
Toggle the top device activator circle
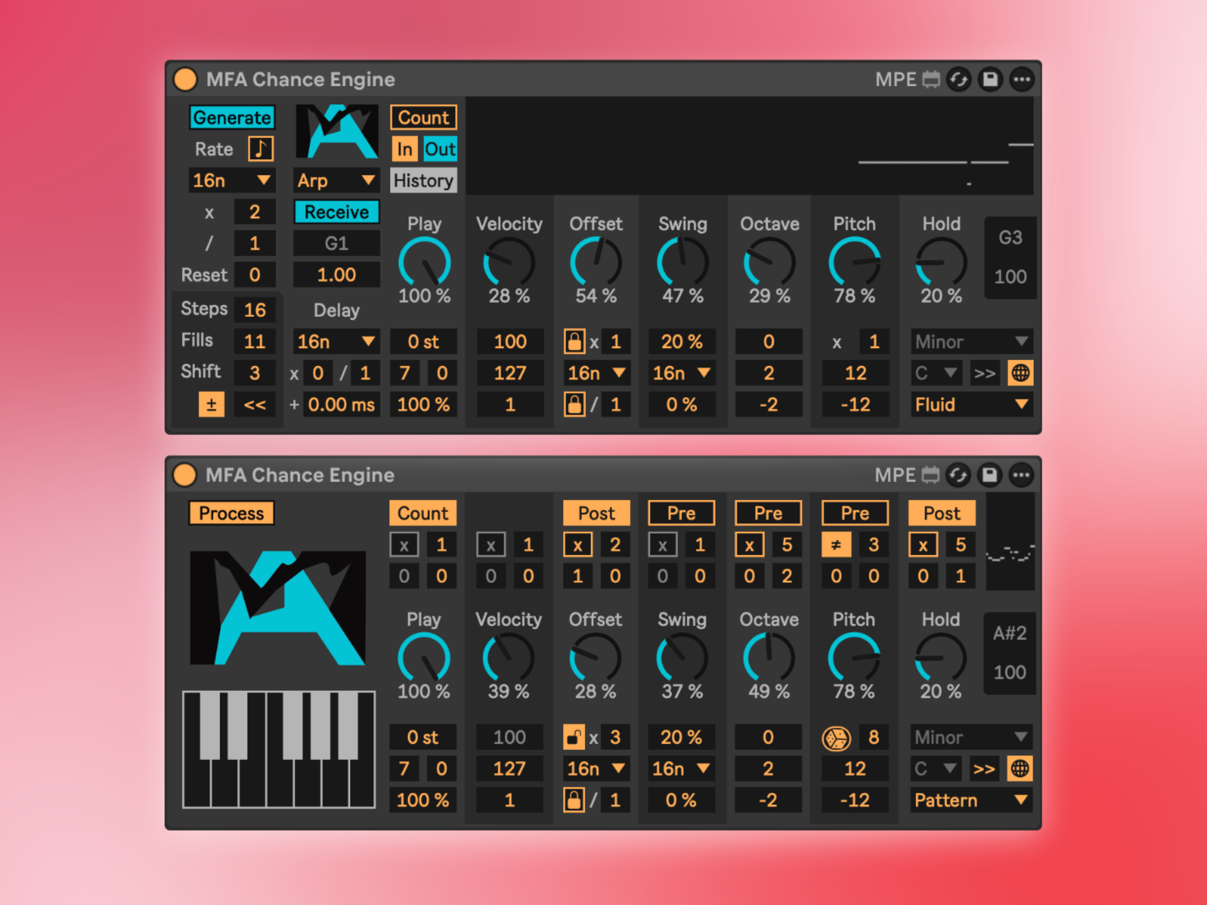click(185, 80)
